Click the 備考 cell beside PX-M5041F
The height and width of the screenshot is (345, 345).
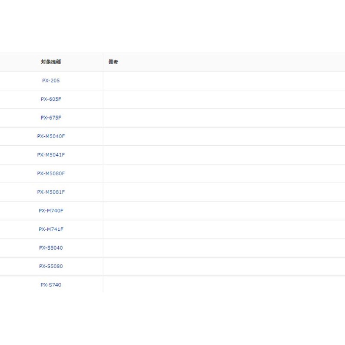224,155
